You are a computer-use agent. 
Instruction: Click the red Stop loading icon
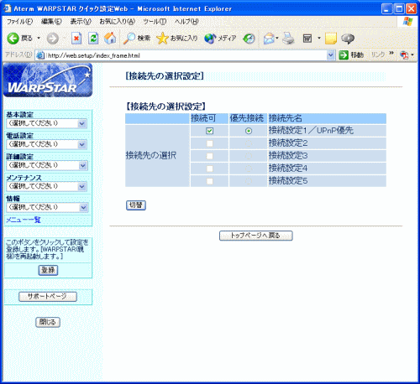[x=76, y=39]
